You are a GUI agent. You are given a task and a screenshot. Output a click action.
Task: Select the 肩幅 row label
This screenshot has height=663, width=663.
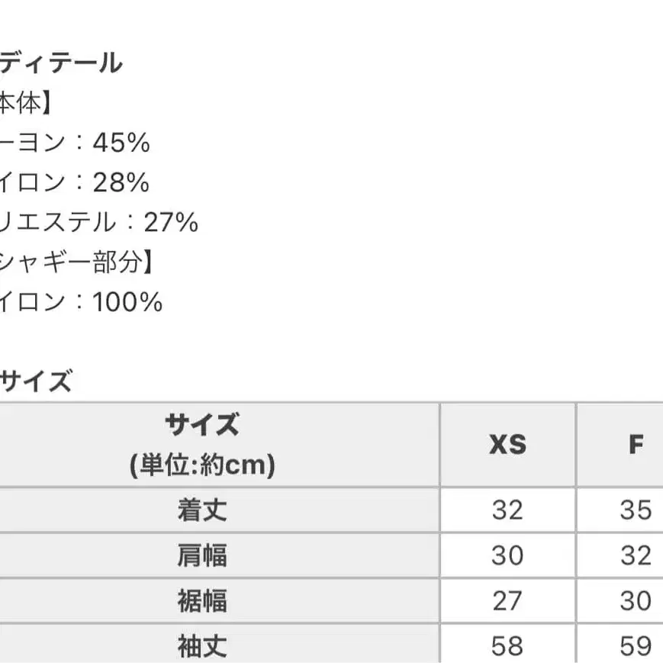[202, 555]
